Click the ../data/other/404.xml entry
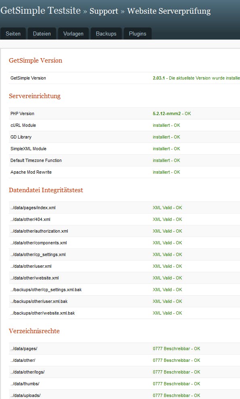The height and width of the screenshot is (399, 240). click(x=31, y=220)
